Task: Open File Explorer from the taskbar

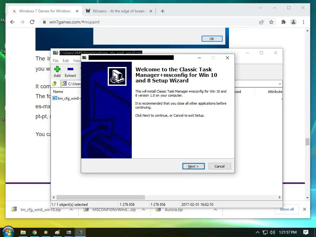Action: point(23,232)
